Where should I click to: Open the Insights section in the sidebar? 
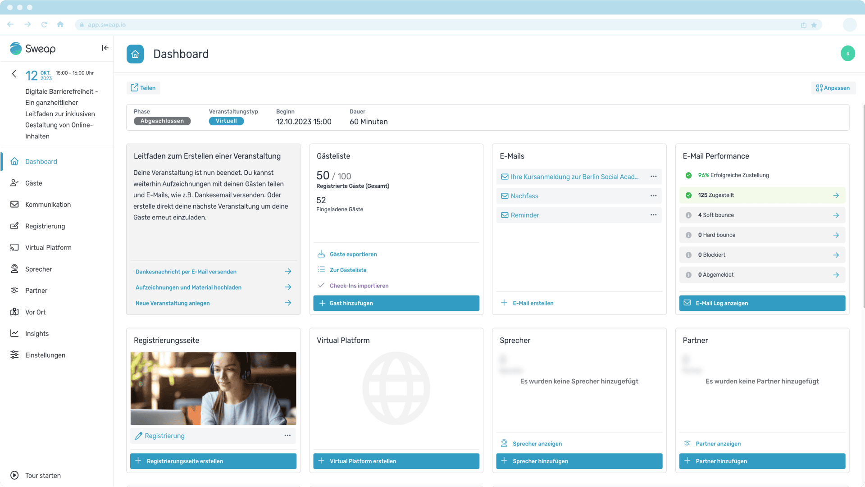point(36,333)
